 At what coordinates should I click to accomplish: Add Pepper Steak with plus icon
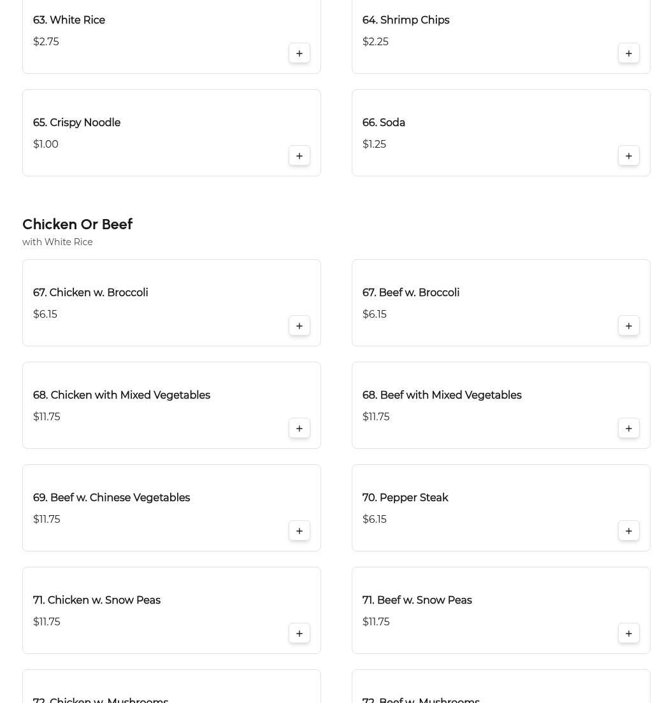click(629, 531)
